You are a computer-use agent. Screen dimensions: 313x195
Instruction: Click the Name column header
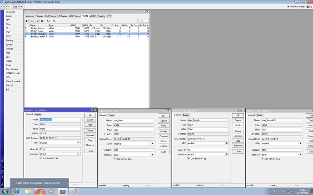pos(39,25)
